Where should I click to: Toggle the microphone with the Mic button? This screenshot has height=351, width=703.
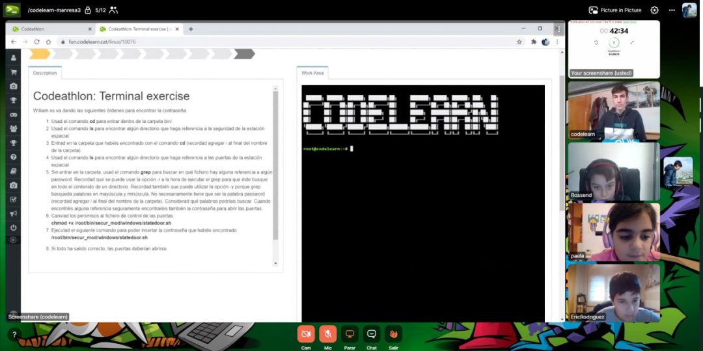click(x=327, y=334)
